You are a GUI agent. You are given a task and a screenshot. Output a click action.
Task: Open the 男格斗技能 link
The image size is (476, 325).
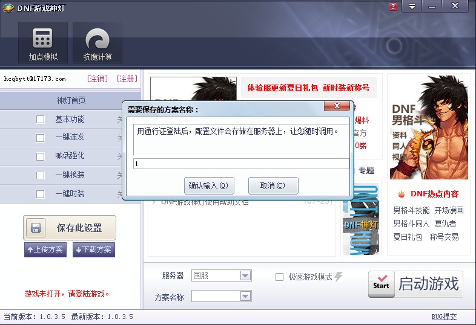coord(411,210)
